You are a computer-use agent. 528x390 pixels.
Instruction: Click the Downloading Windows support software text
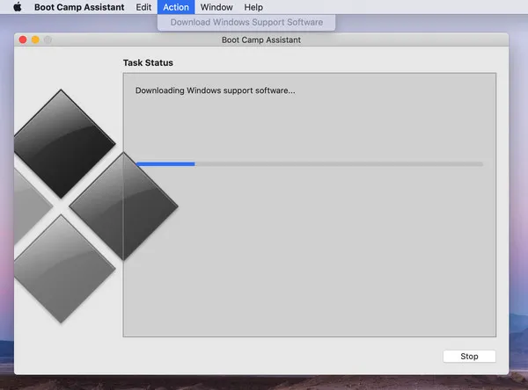tap(215, 90)
